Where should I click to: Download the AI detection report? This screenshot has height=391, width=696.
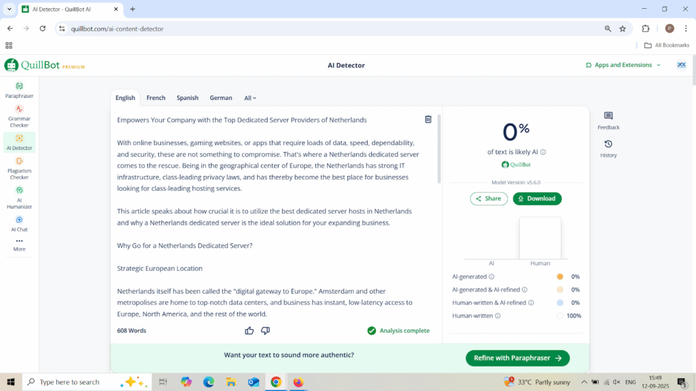537,199
